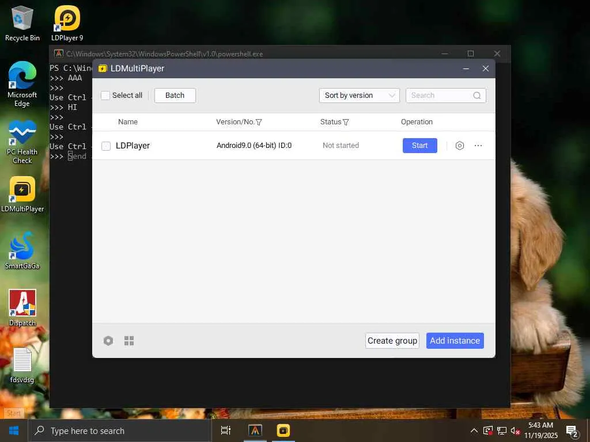Open LDMultiPlayer settings hexagon icon at bottom
Image resolution: width=590 pixels, height=442 pixels.
click(x=108, y=341)
